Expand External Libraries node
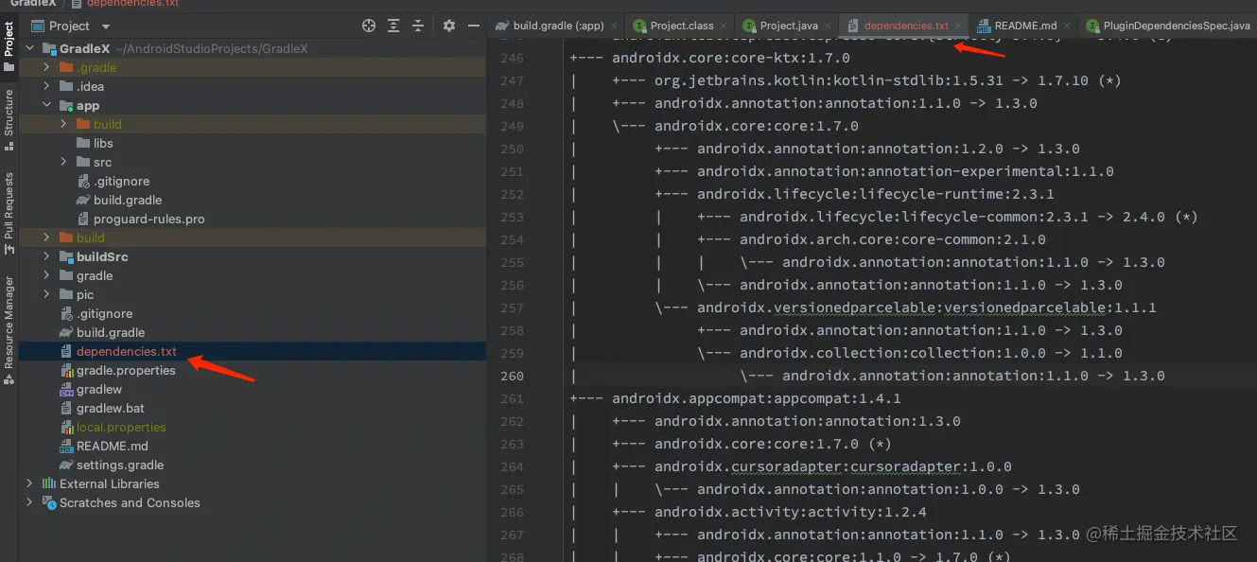This screenshot has width=1257, height=562. (x=30, y=483)
